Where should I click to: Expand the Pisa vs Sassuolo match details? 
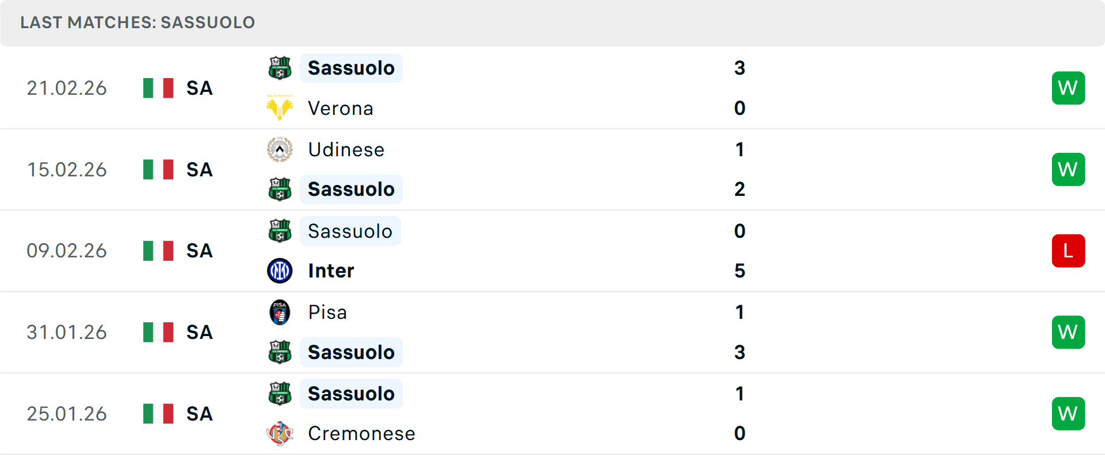click(x=552, y=332)
